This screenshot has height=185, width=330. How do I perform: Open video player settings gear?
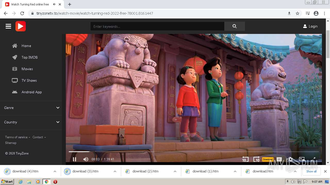click(291, 159)
